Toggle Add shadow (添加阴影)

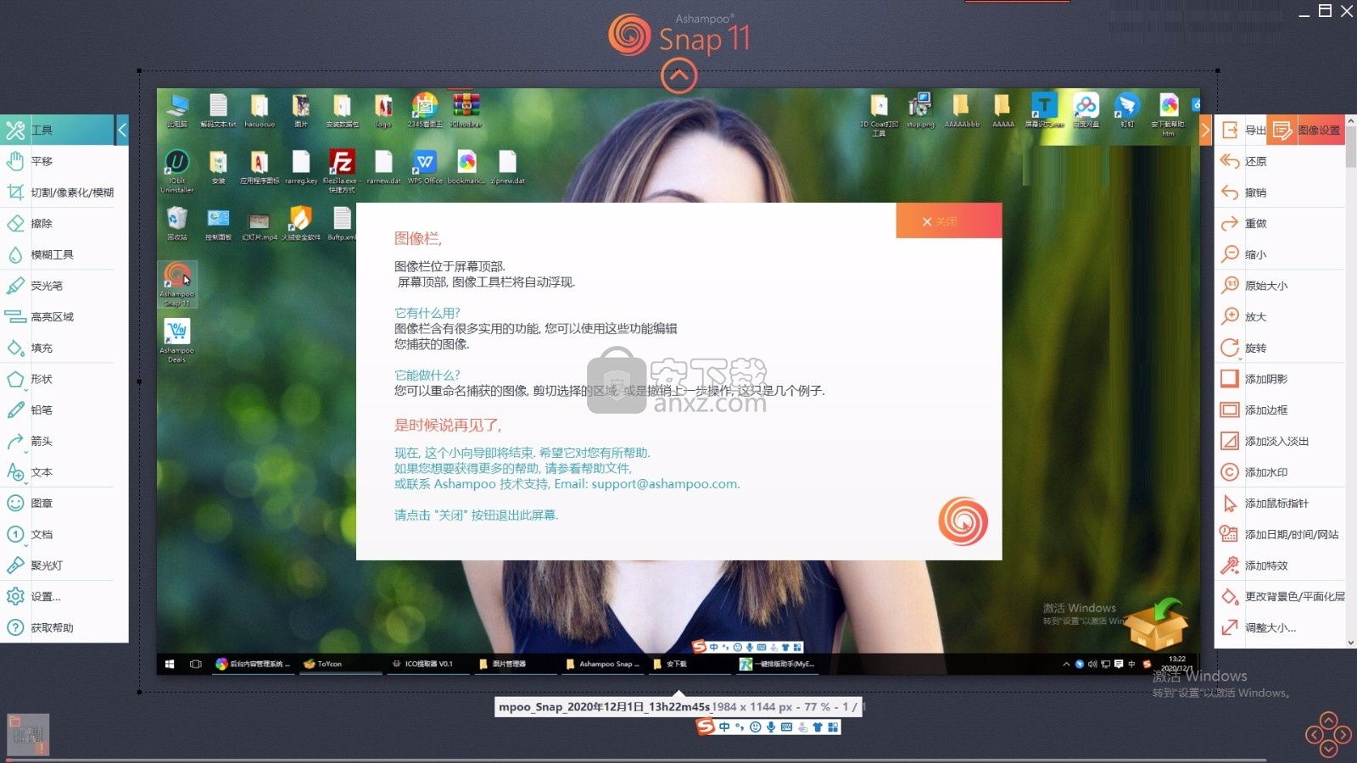1280,379
